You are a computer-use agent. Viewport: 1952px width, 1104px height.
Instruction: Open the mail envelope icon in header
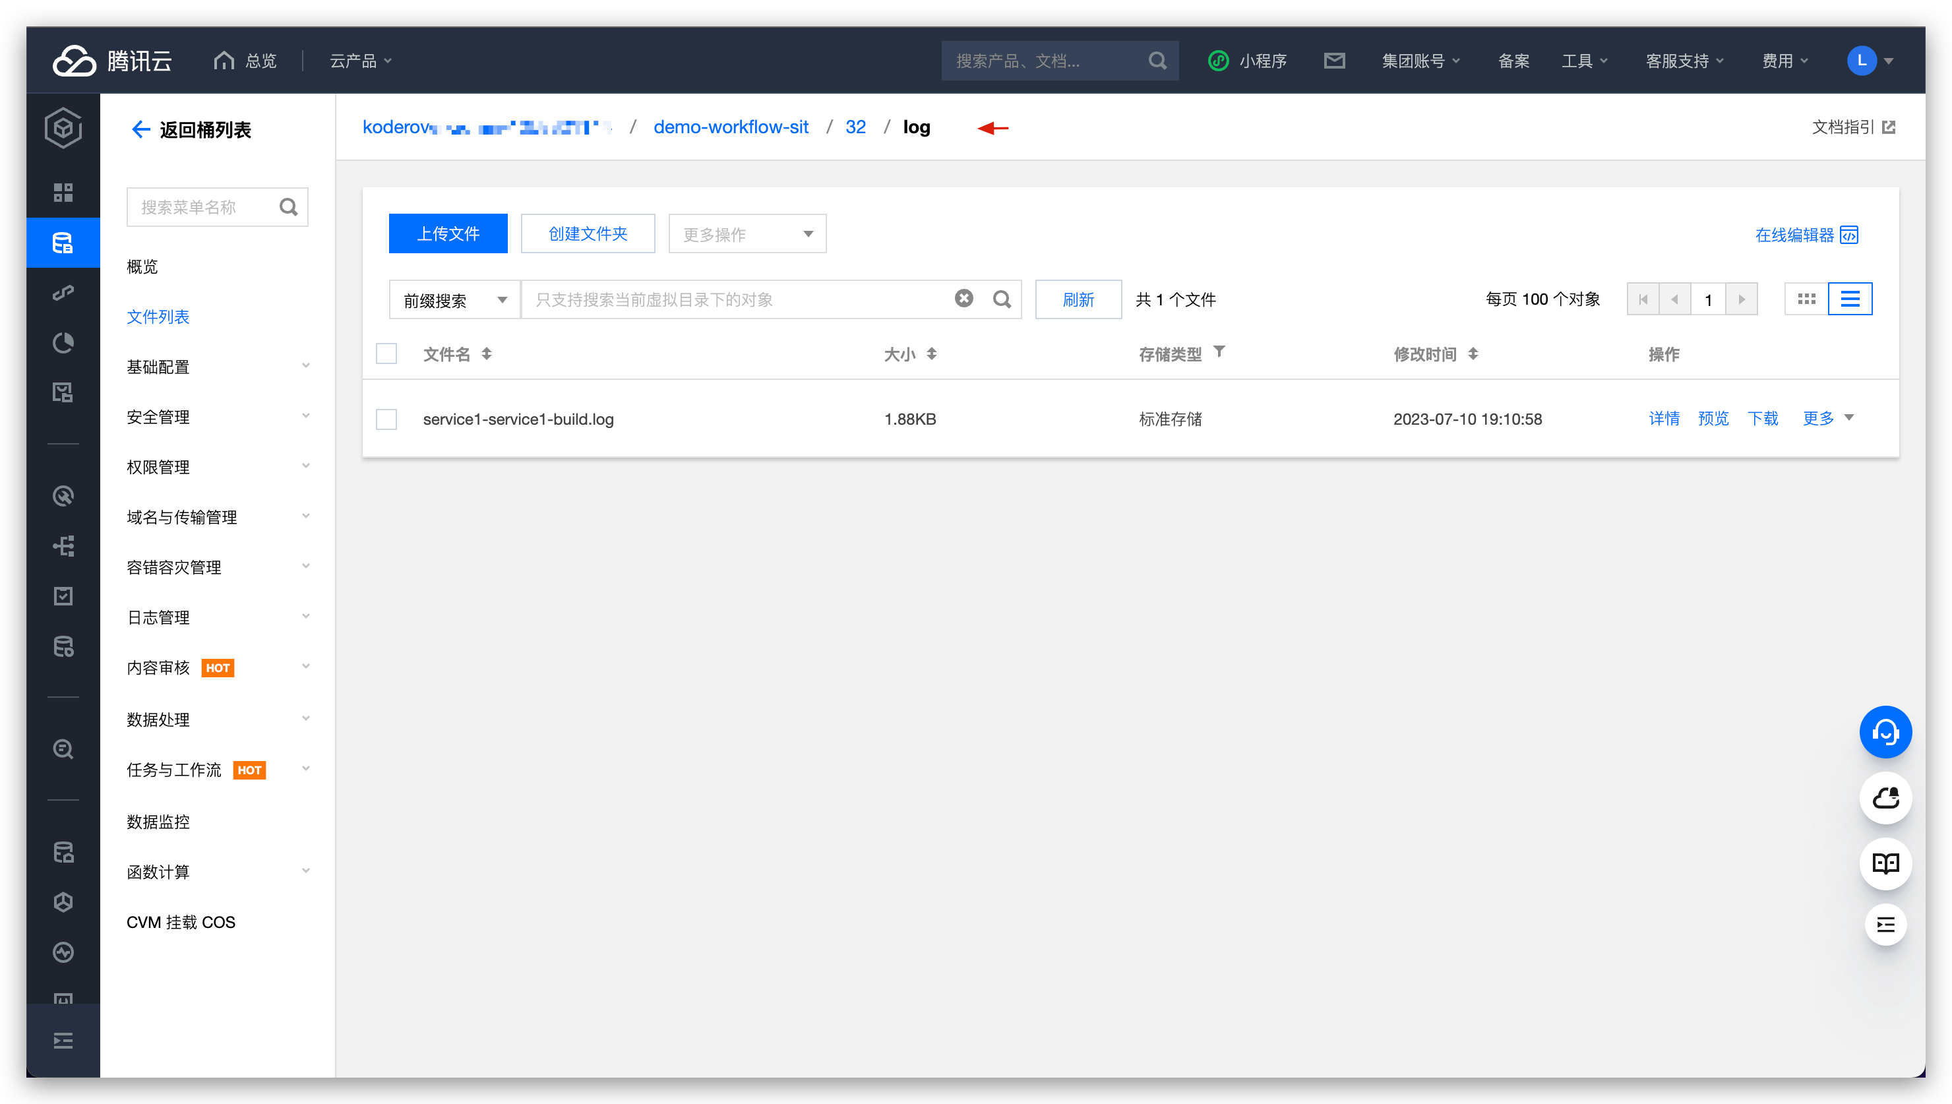(x=1333, y=61)
